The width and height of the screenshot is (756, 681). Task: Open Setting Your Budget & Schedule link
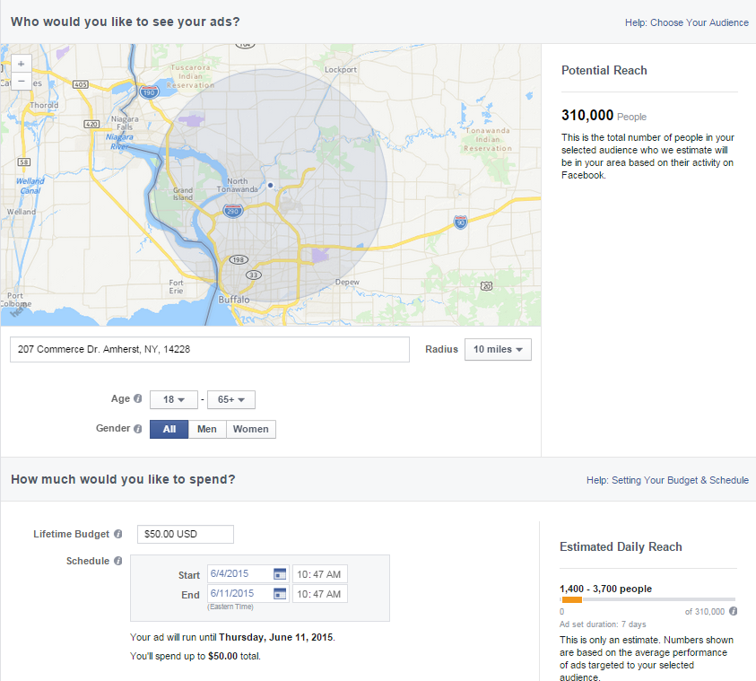(x=680, y=480)
